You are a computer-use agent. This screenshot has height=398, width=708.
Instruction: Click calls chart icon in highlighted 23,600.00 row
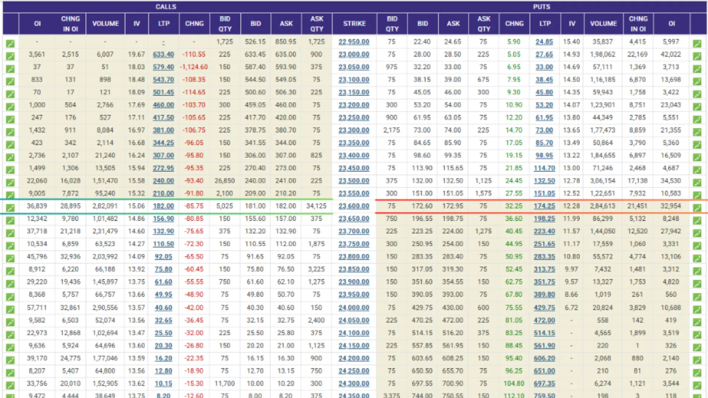coord(10,208)
